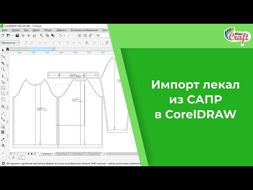Select the Connector tool
Image resolution: width=253 pixels, height=190 pixels.
[3, 119]
